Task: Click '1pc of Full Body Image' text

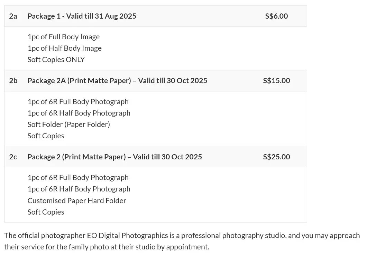Action: click(64, 37)
